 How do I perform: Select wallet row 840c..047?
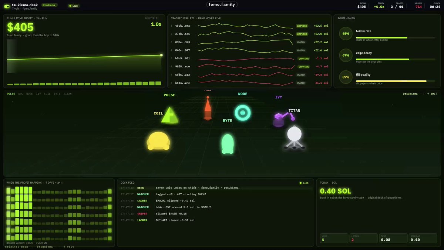(249, 50)
